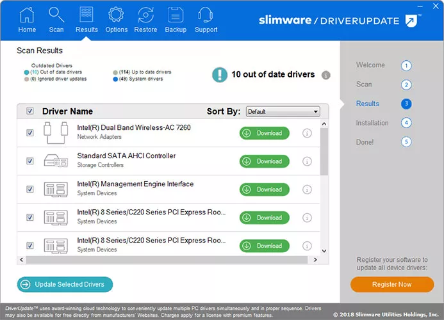The width and height of the screenshot is (444, 320).
Task: Click the horizontal scrollbar track
Action: point(167,260)
